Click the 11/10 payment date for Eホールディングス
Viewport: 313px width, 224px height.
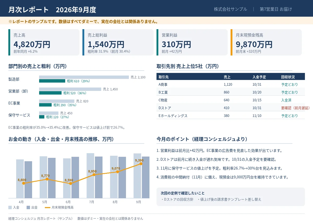coord(257,116)
